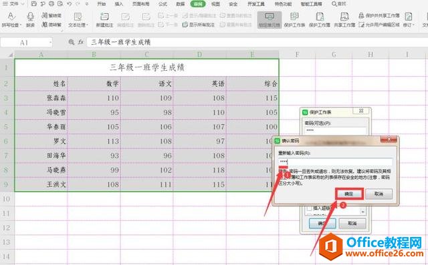Click the Save icon in quick access toolbar

click(x=34, y=4)
